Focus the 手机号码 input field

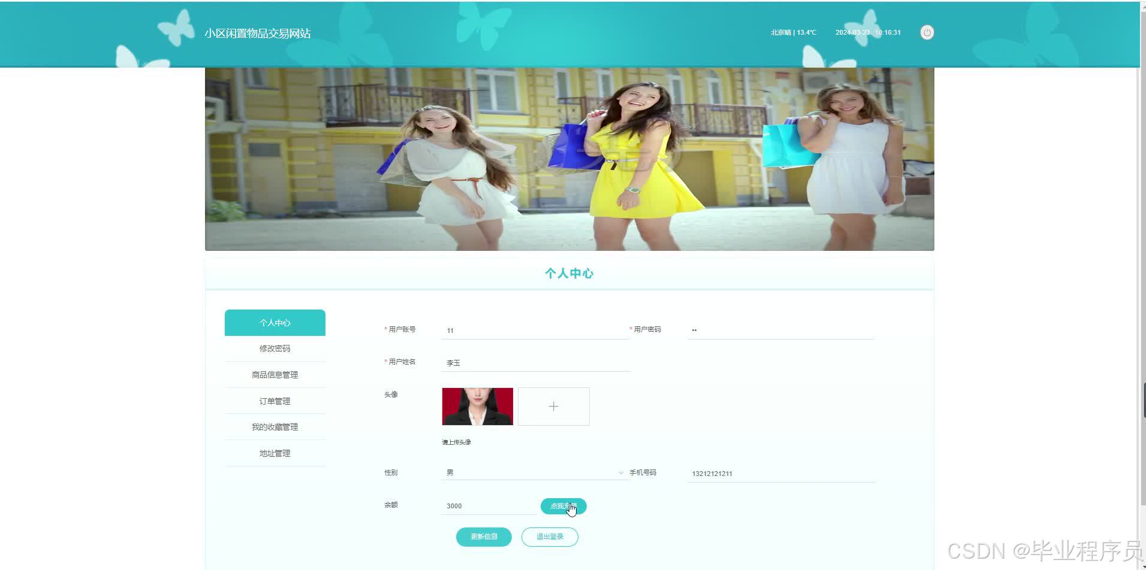[781, 474]
